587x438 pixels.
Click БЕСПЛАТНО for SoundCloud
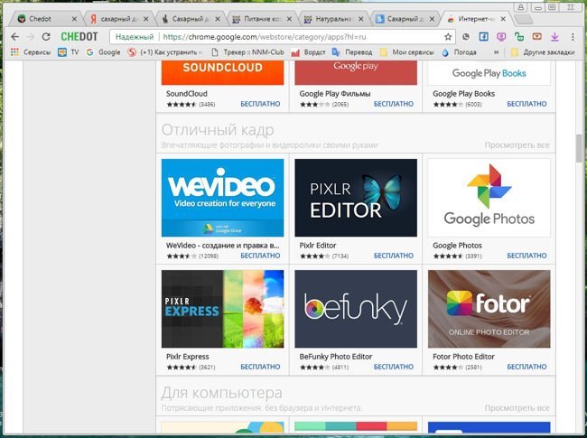[260, 104]
